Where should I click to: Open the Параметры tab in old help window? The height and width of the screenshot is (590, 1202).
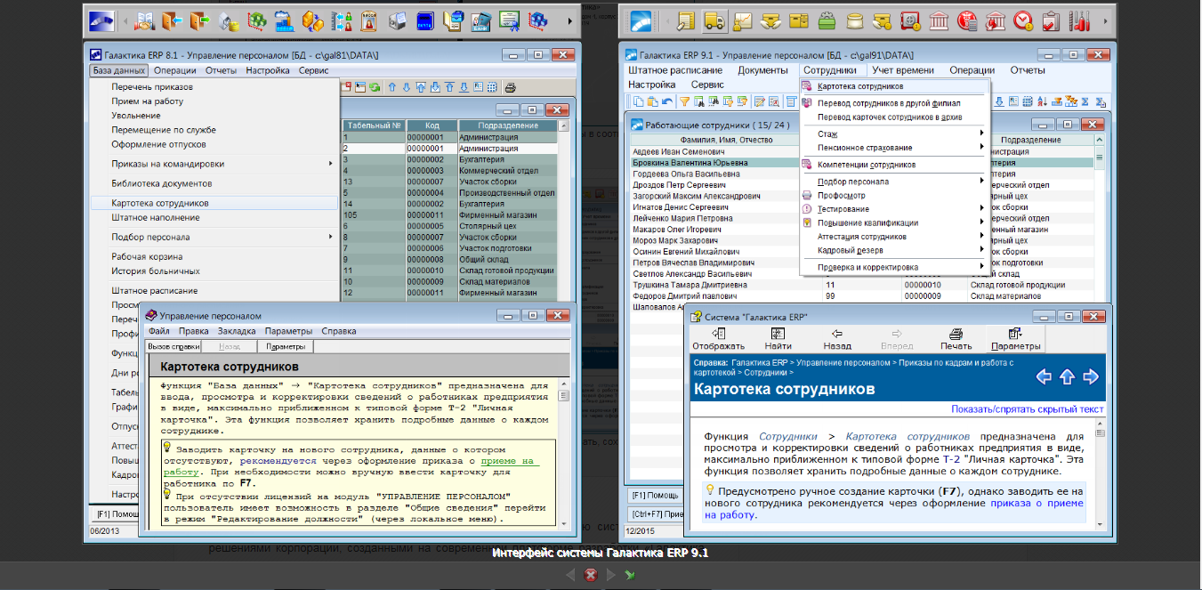click(x=286, y=347)
